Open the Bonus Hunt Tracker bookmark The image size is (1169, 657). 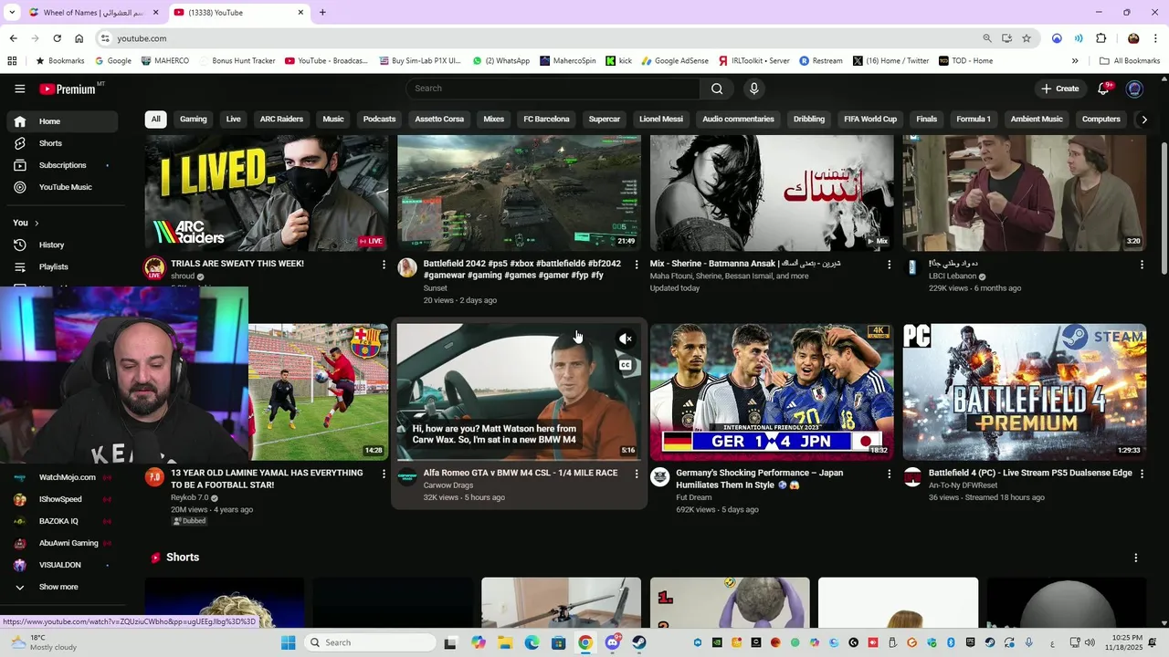(237, 61)
